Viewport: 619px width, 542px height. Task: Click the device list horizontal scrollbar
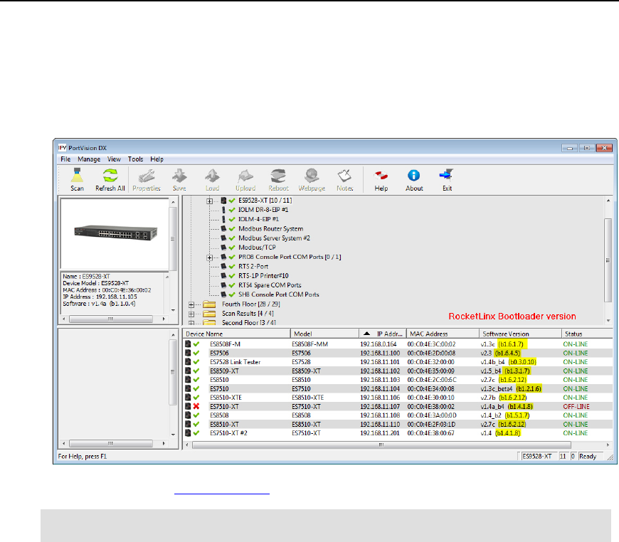click(x=398, y=445)
